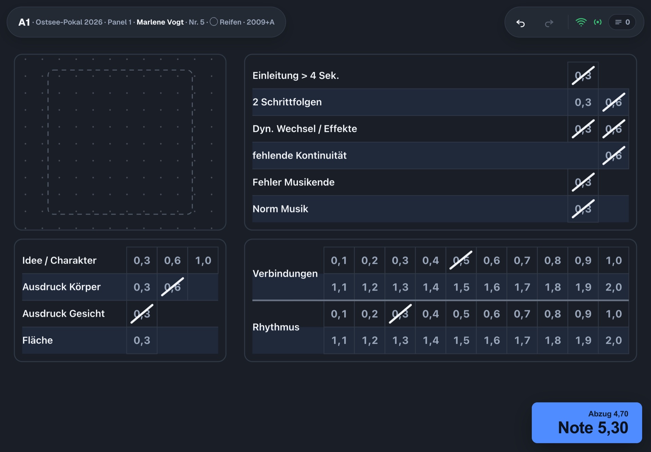Toggle 0,3 for Ausdruck Gesicht
Screen dimensions: 651x452
coord(142,314)
